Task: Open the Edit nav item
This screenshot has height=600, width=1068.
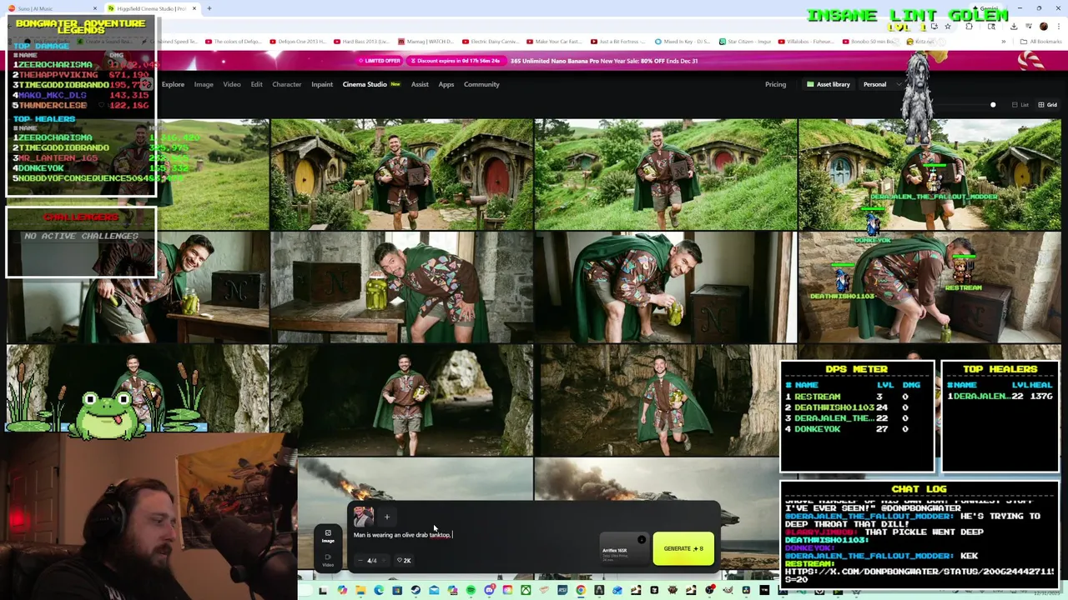Action: (256, 84)
